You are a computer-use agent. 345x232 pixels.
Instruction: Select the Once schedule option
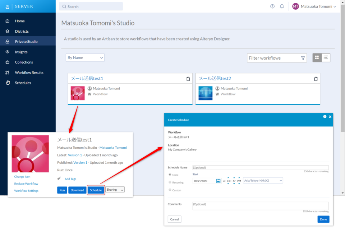170,175
